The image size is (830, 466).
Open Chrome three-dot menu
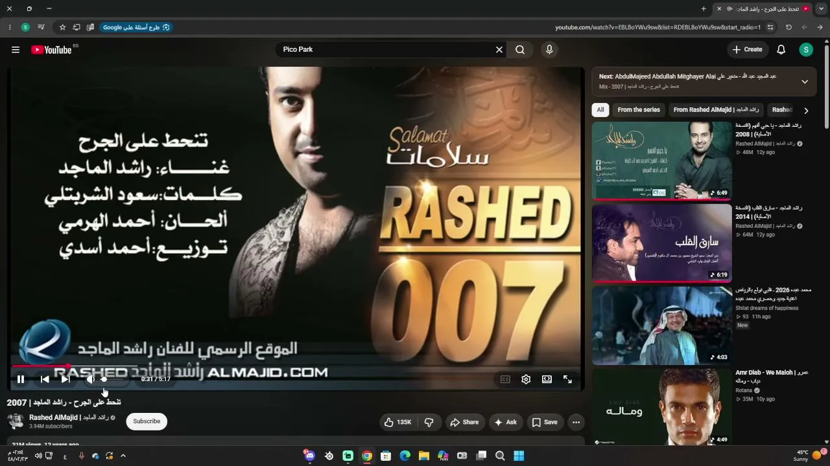pos(10,27)
